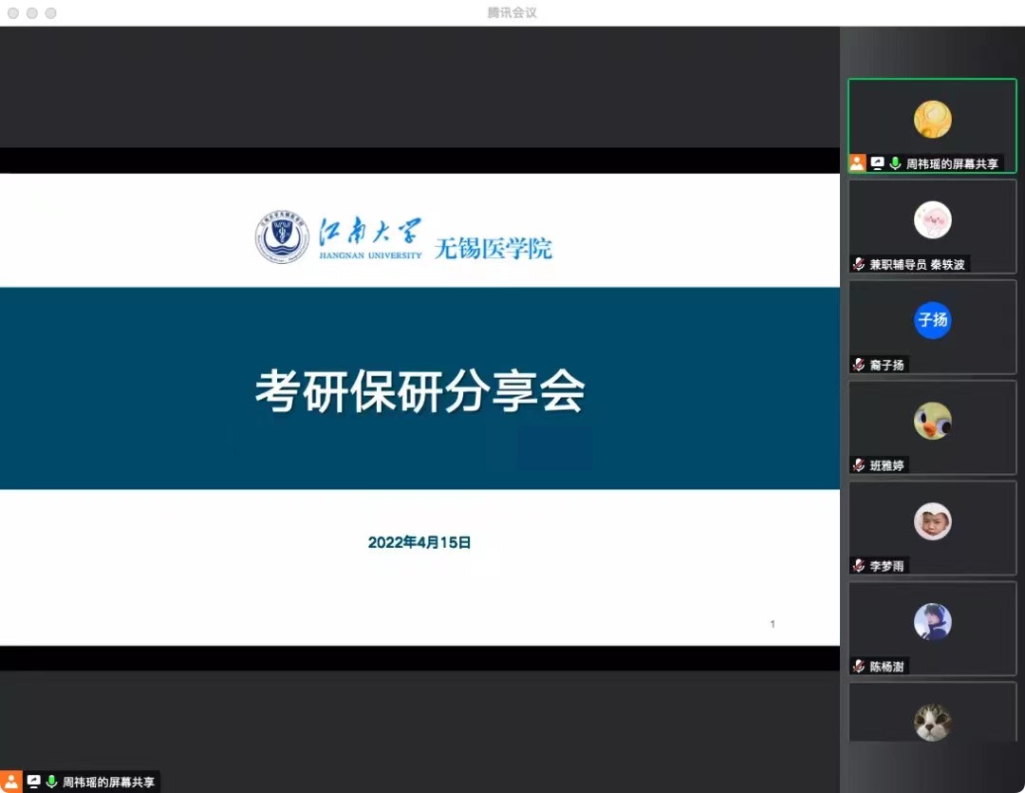Select the blue 子扬 avatar
This screenshot has height=793, width=1025.
tap(932, 320)
